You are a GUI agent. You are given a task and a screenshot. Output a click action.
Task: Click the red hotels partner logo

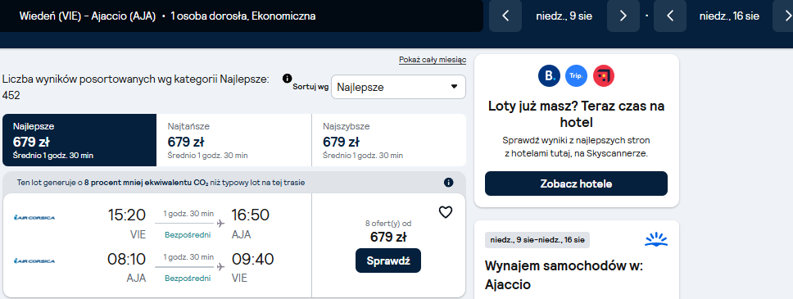pyautogui.click(x=603, y=76)
